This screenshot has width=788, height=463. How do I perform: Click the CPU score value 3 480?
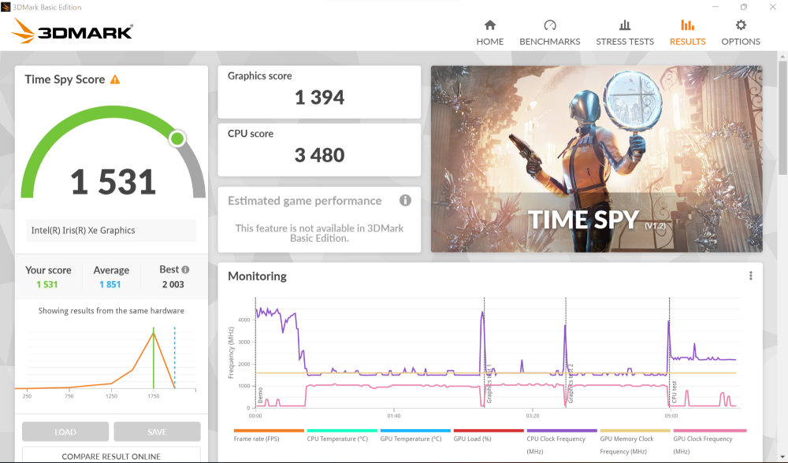pyautogui.click(x=320, y=155)
